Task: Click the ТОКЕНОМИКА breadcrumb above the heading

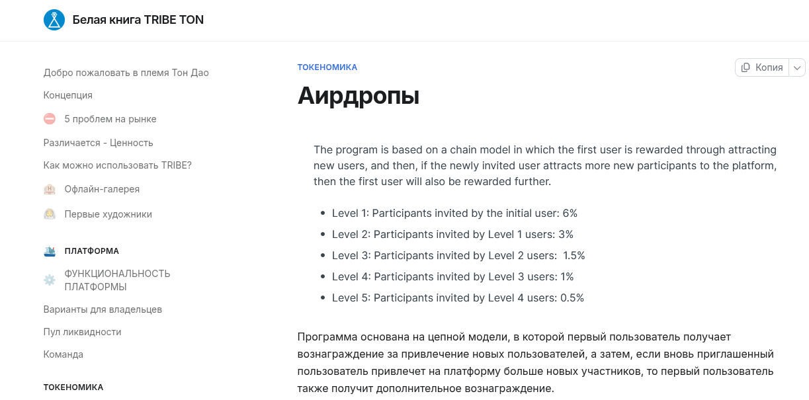Action: click(x=327, y=67)
